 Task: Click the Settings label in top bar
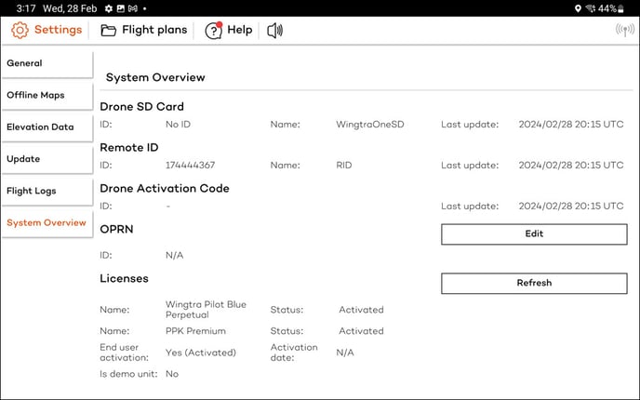58,30
